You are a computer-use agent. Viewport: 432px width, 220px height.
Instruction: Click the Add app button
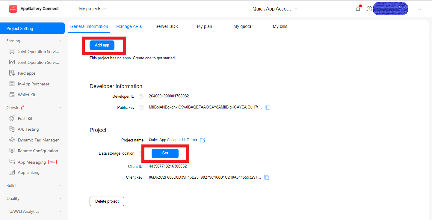tap(102, 45)
